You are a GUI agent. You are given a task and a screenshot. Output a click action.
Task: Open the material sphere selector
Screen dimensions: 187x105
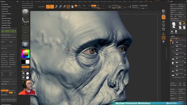point(25,45)
